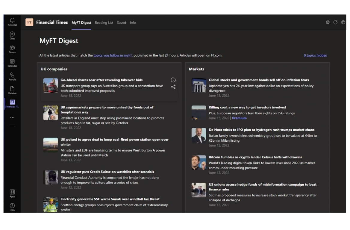Click the Killing coal article thumbnail

[x=199, y=113]
